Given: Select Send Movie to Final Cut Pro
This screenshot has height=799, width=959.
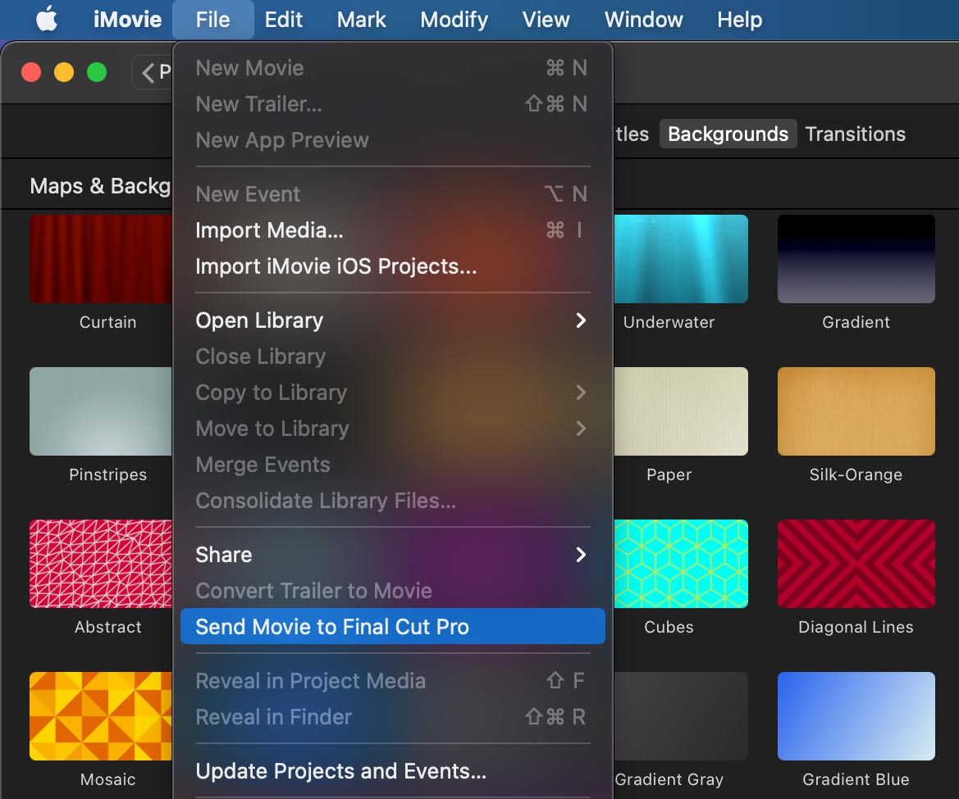Looking at the screenshot, I should (x=393, y=626).
